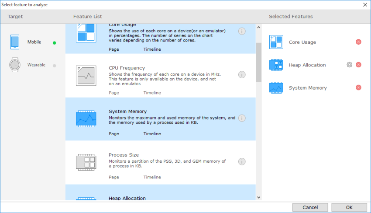Show info for System Memory feature
Viewport: 371px width, 213px height.
pyautogui.click(x=242, y=118)
